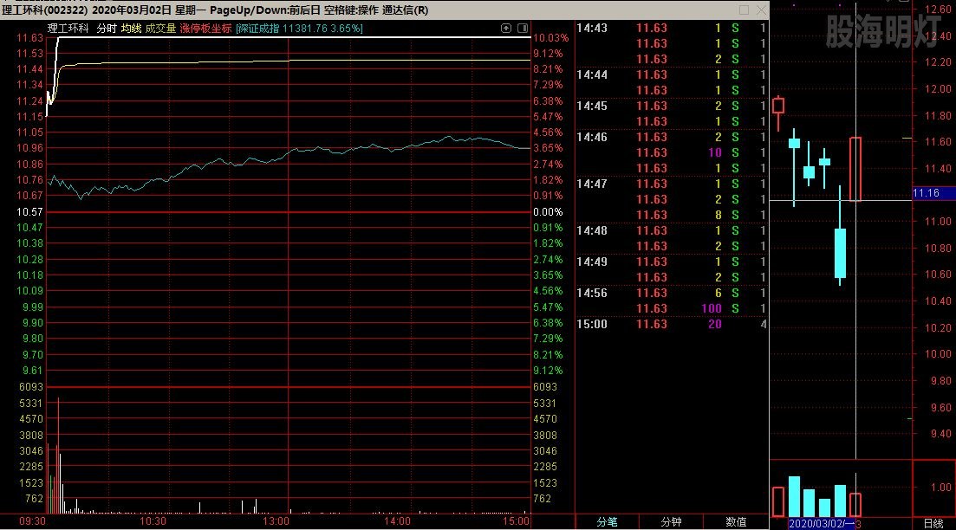The image size is (956, 530).
Task: Select the 14:43 trade tick row
Action: 671,28
